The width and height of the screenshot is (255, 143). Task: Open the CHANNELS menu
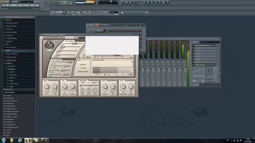coord(14,5)
